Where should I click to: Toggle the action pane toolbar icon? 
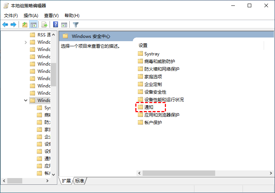coord(64,25)
